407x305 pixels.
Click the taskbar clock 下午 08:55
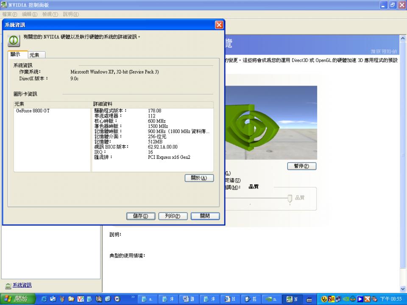(x=391, y=299)
